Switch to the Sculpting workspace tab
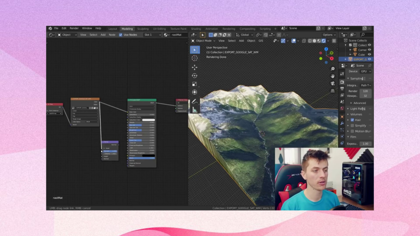 [x=143, y=29]
